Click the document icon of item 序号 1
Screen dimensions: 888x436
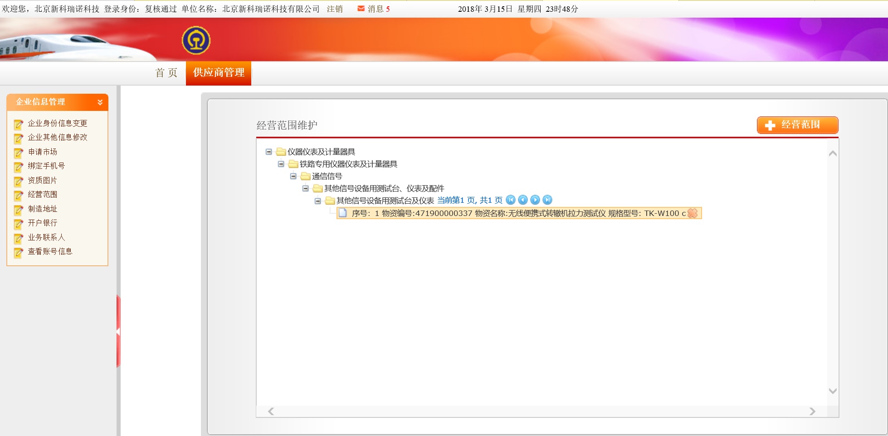pyautogui.click(x=343, y=213)
